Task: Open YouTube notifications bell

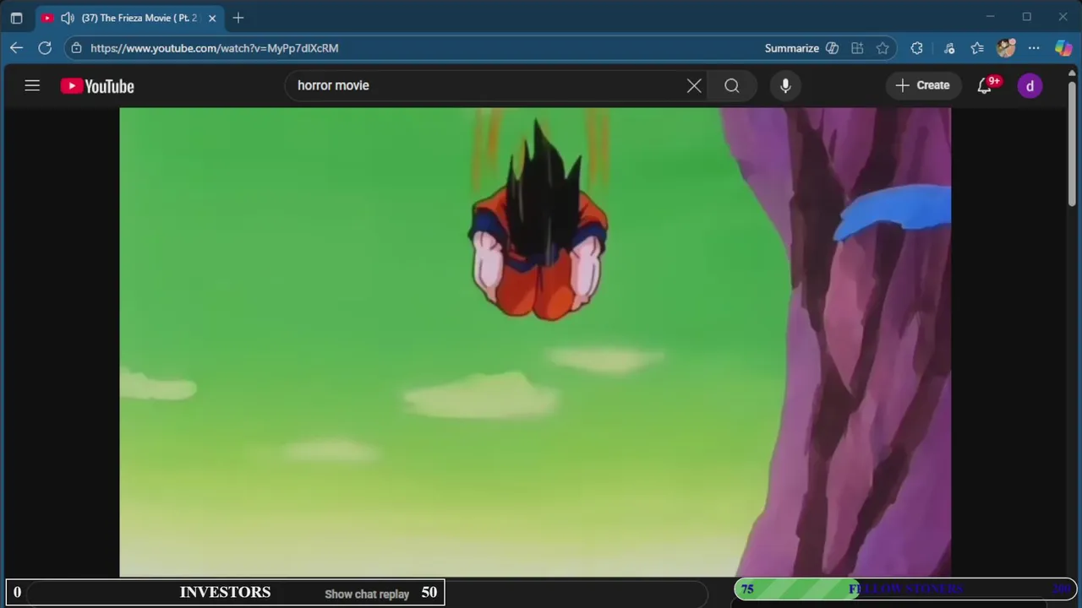Action: [985, 85]
